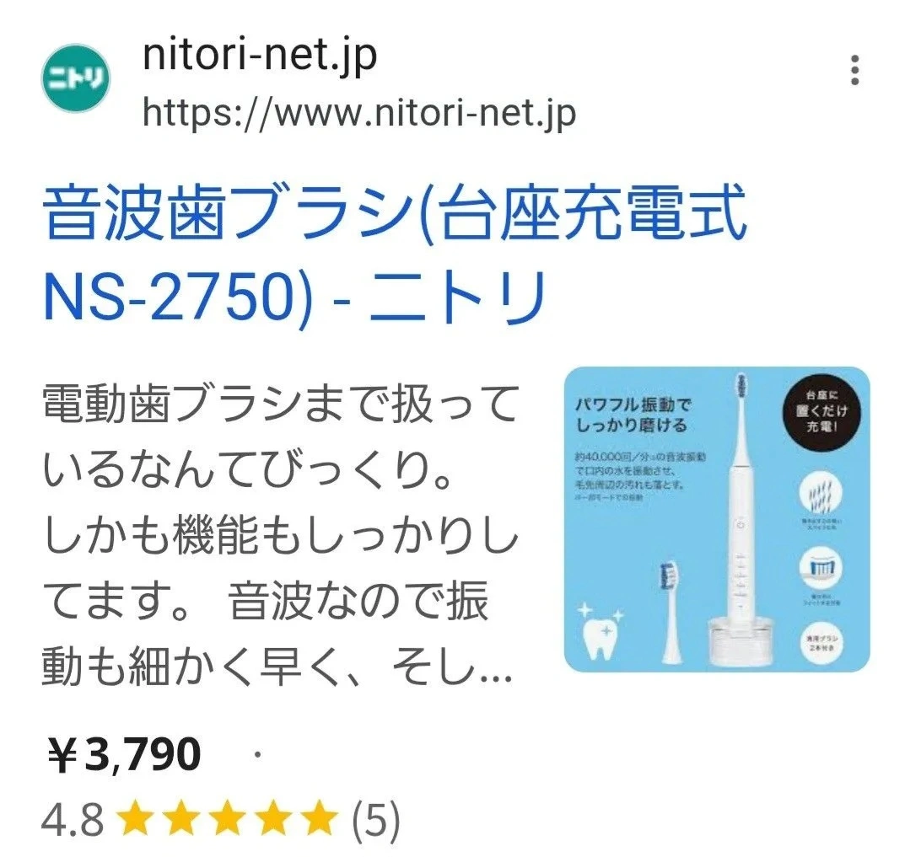This screenshot has height=857, width=905.
Task: Click the パワフル振動で headline in thumbnail
Action: [633, 404]
